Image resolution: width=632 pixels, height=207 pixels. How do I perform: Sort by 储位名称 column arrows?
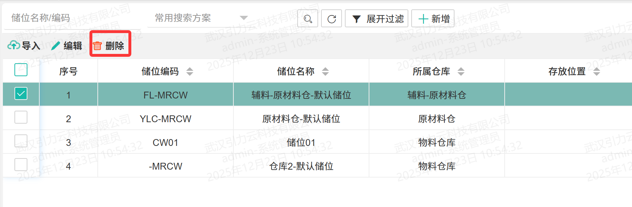click(x=325, y=72)
